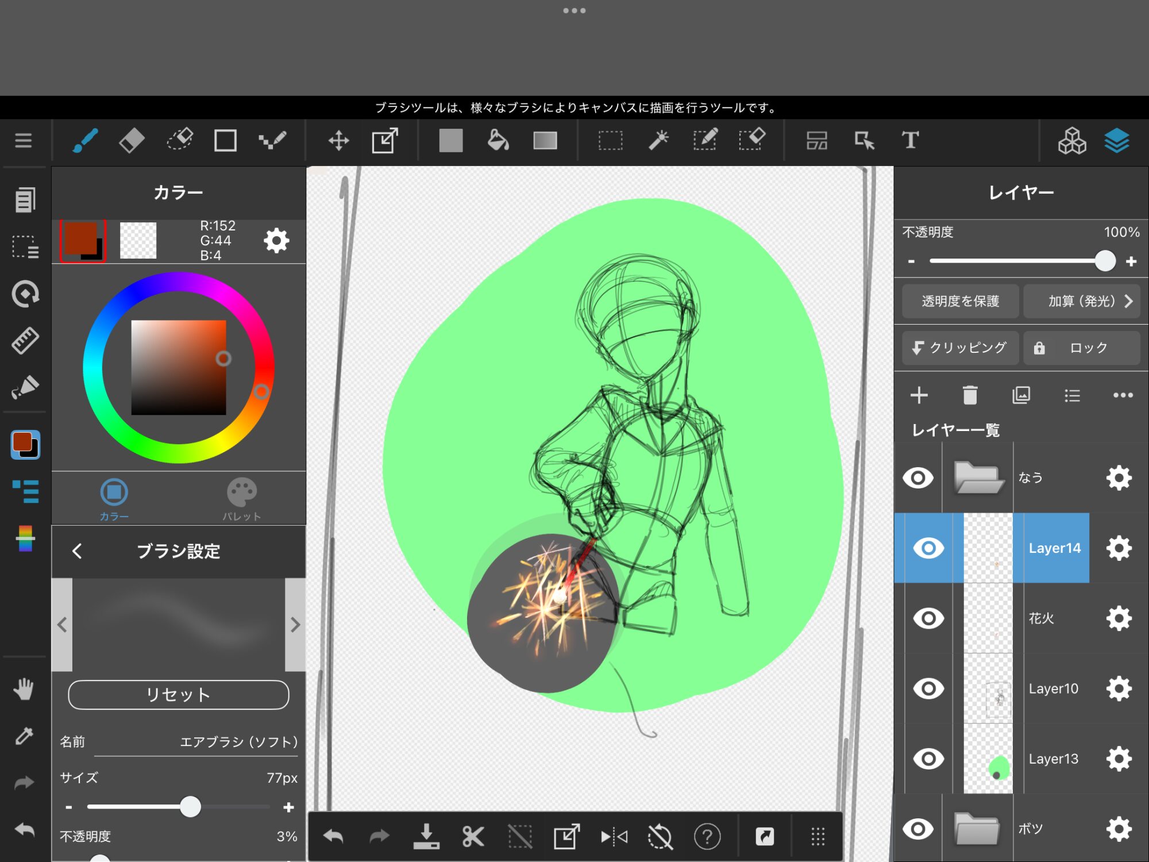Hide the 花火 layer
This screenshot has width=1149, height=862.
928,618
